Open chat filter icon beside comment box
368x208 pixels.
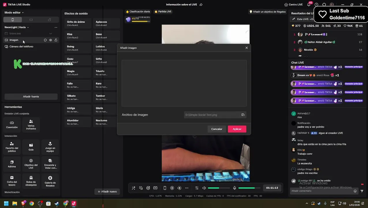click(x=362, y=191)
